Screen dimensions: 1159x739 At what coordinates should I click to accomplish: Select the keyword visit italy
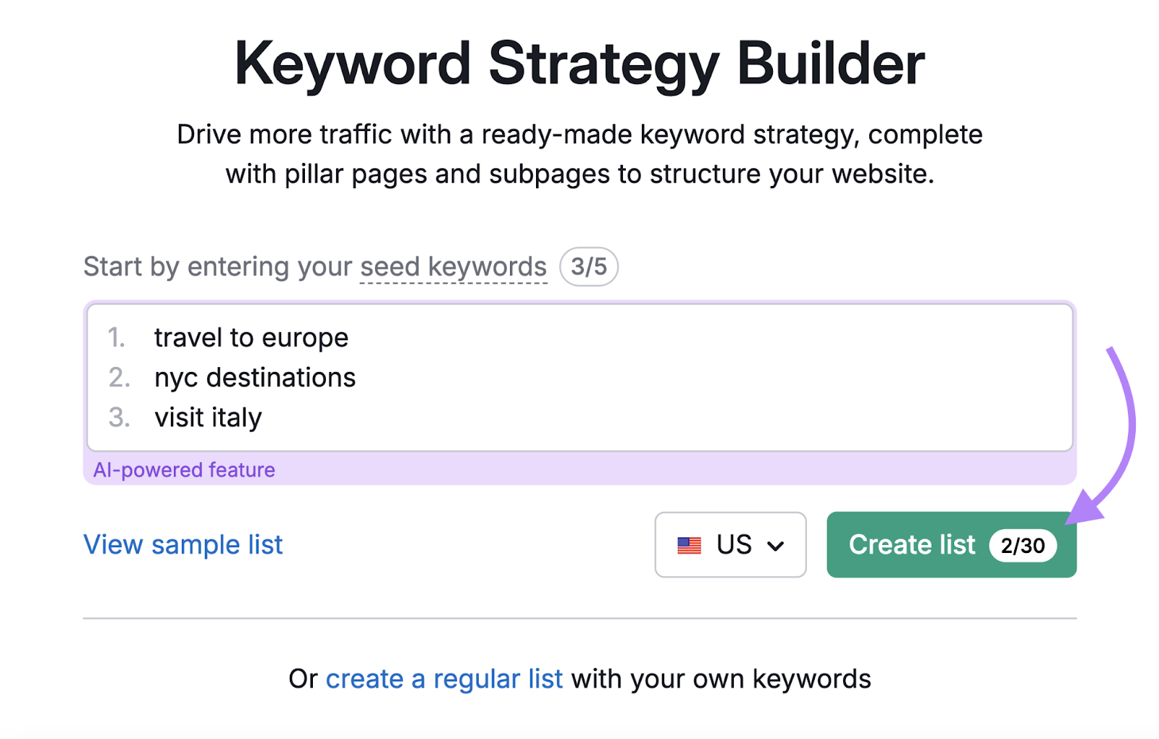(x=208, y=418)
